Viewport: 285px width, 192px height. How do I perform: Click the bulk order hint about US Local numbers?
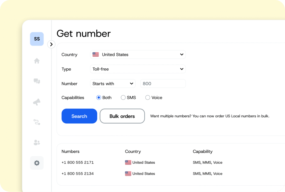coord(210,116)
